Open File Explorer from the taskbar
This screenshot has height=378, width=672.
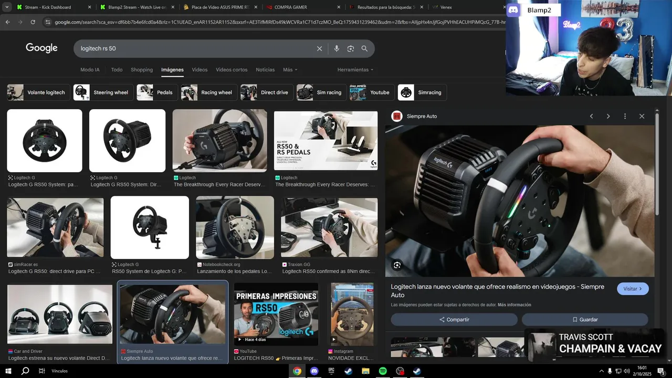[365, 371]
